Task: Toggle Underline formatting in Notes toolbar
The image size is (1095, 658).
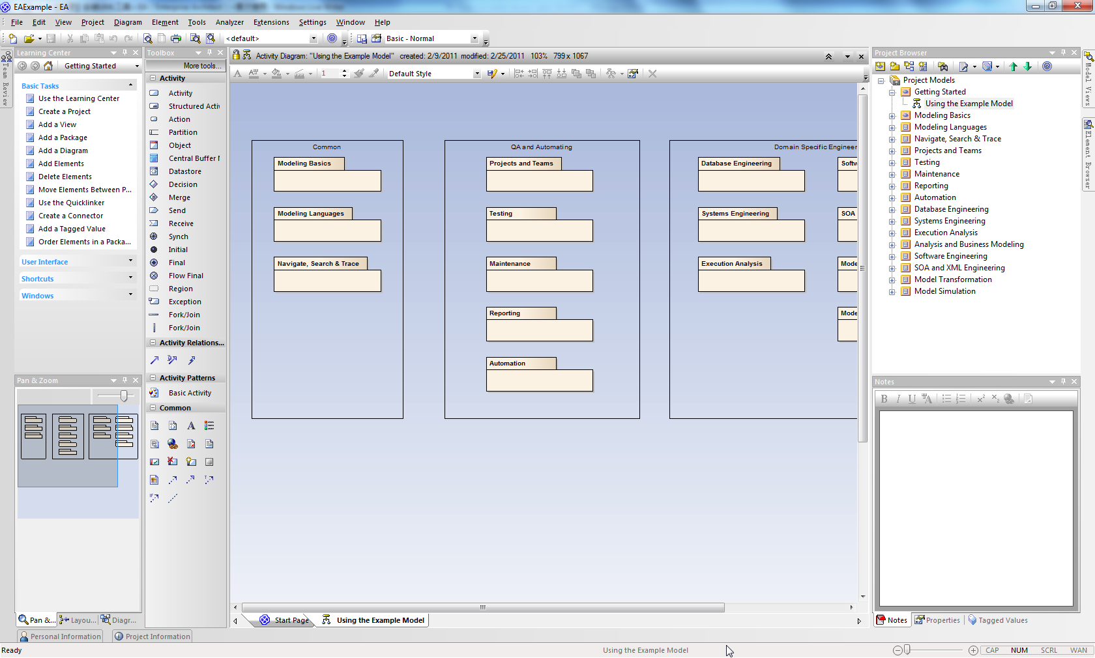Action: click(912, 399)
